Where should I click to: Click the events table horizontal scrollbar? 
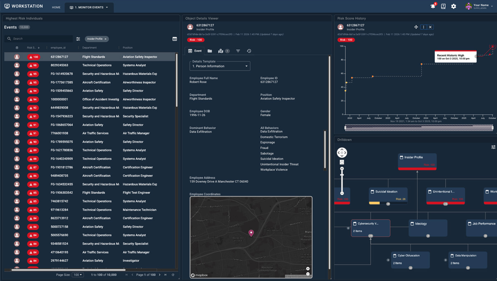click(68, 270)
